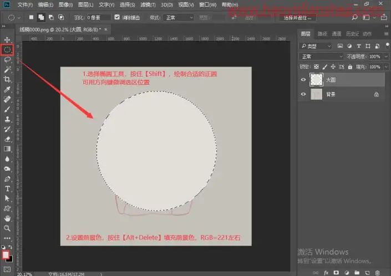Select the Brush tool
391x276 pixels.
click(x=7, y=109)
